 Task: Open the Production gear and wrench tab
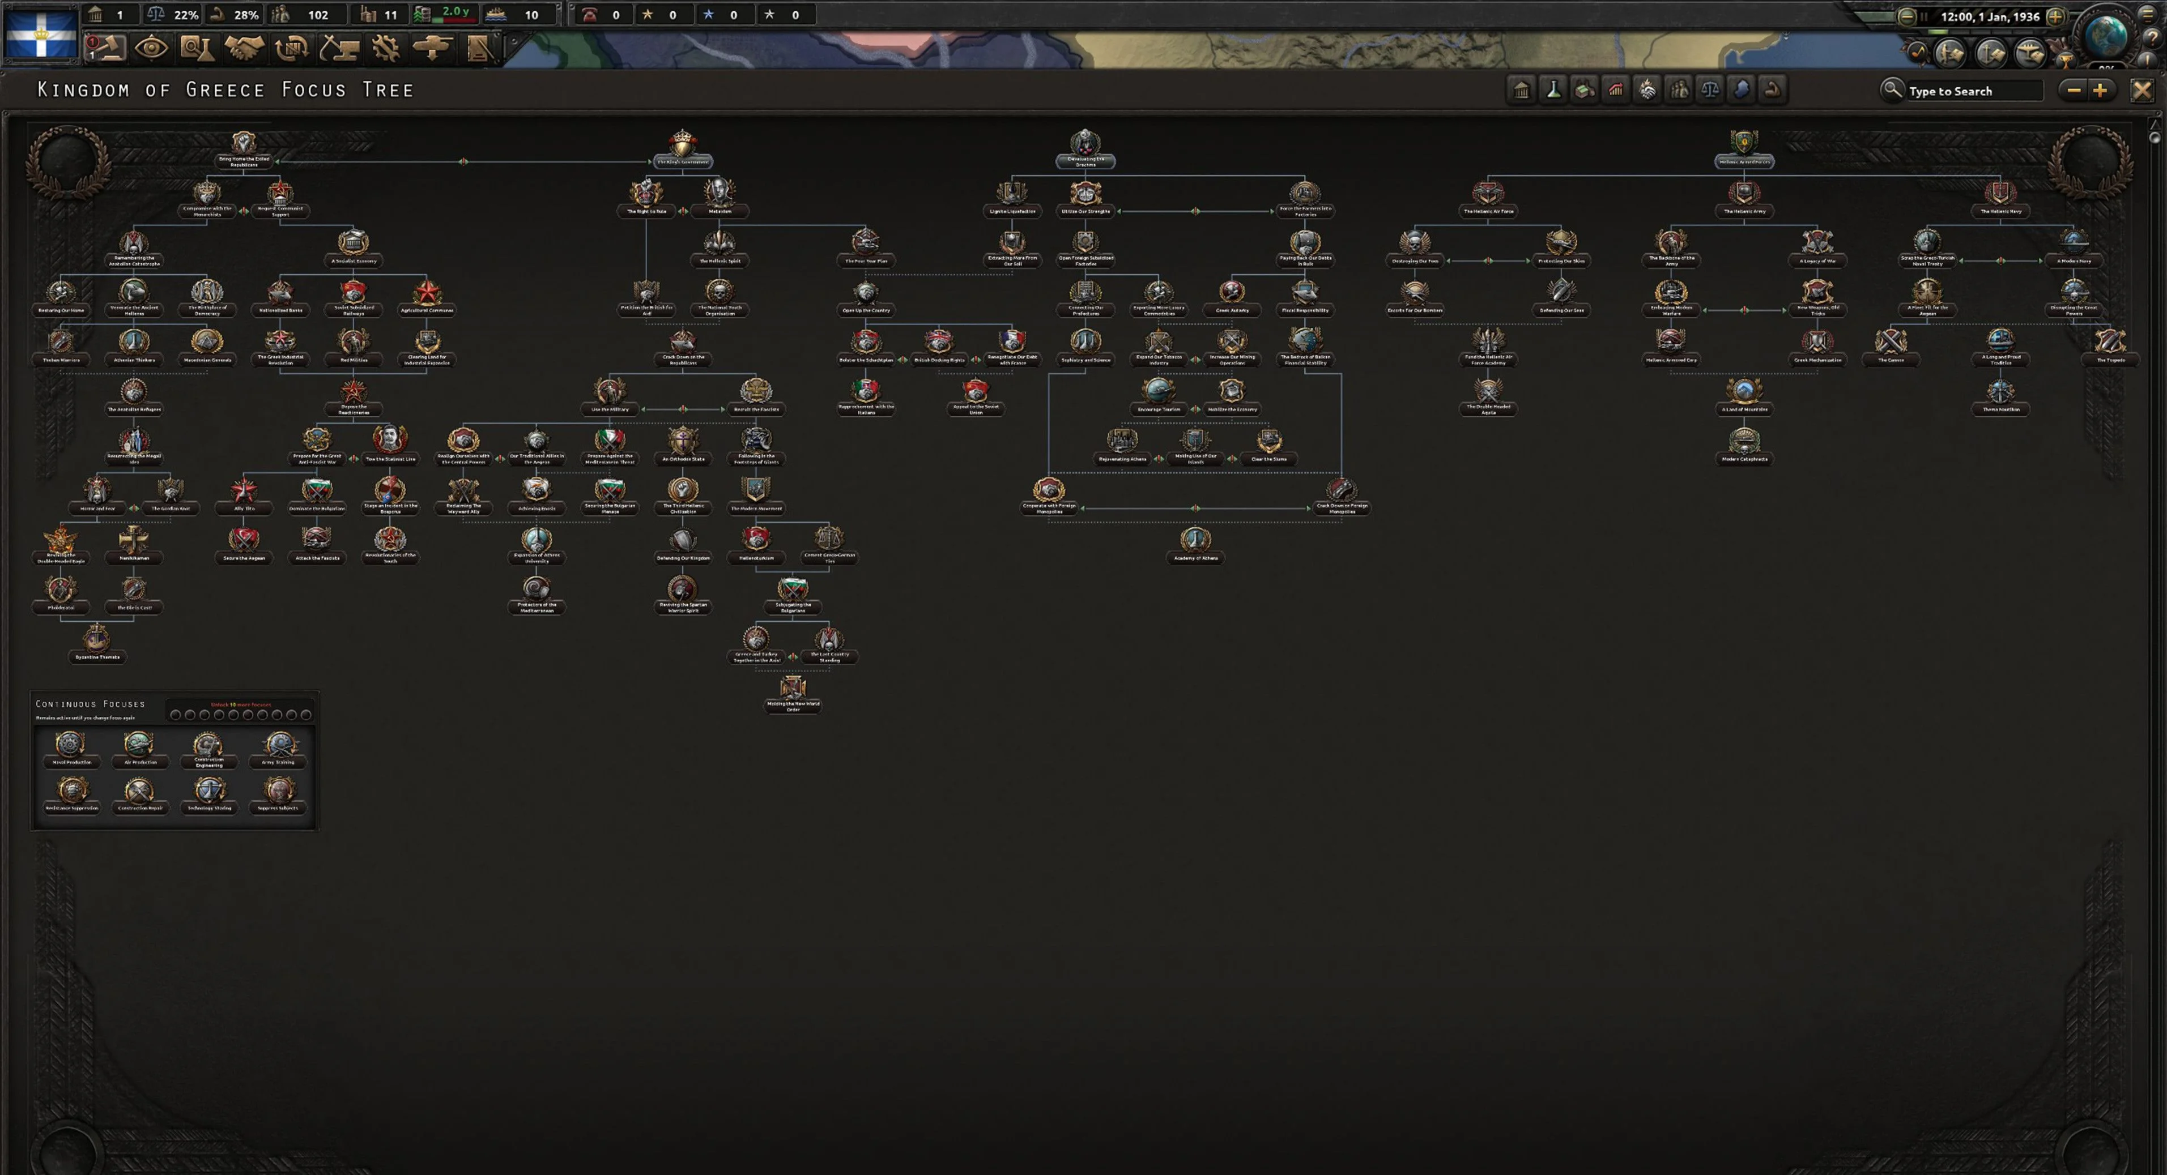click(385, 48)
